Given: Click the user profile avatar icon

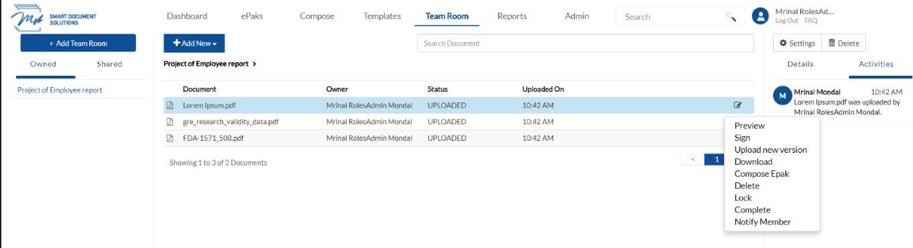Looking at the screenshot, I should [x=760, y=16].
